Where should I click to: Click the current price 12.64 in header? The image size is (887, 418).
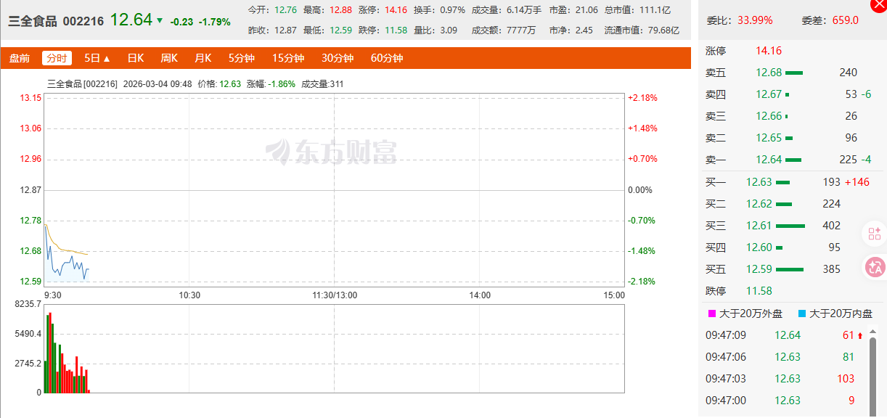[131, 20]
